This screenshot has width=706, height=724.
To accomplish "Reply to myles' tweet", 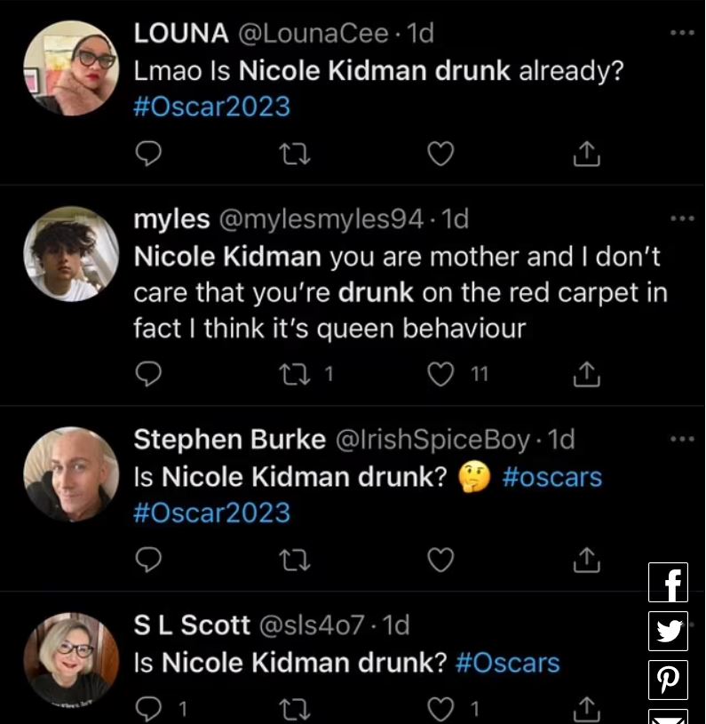I will pyautogui.click(x=149, y=375).
